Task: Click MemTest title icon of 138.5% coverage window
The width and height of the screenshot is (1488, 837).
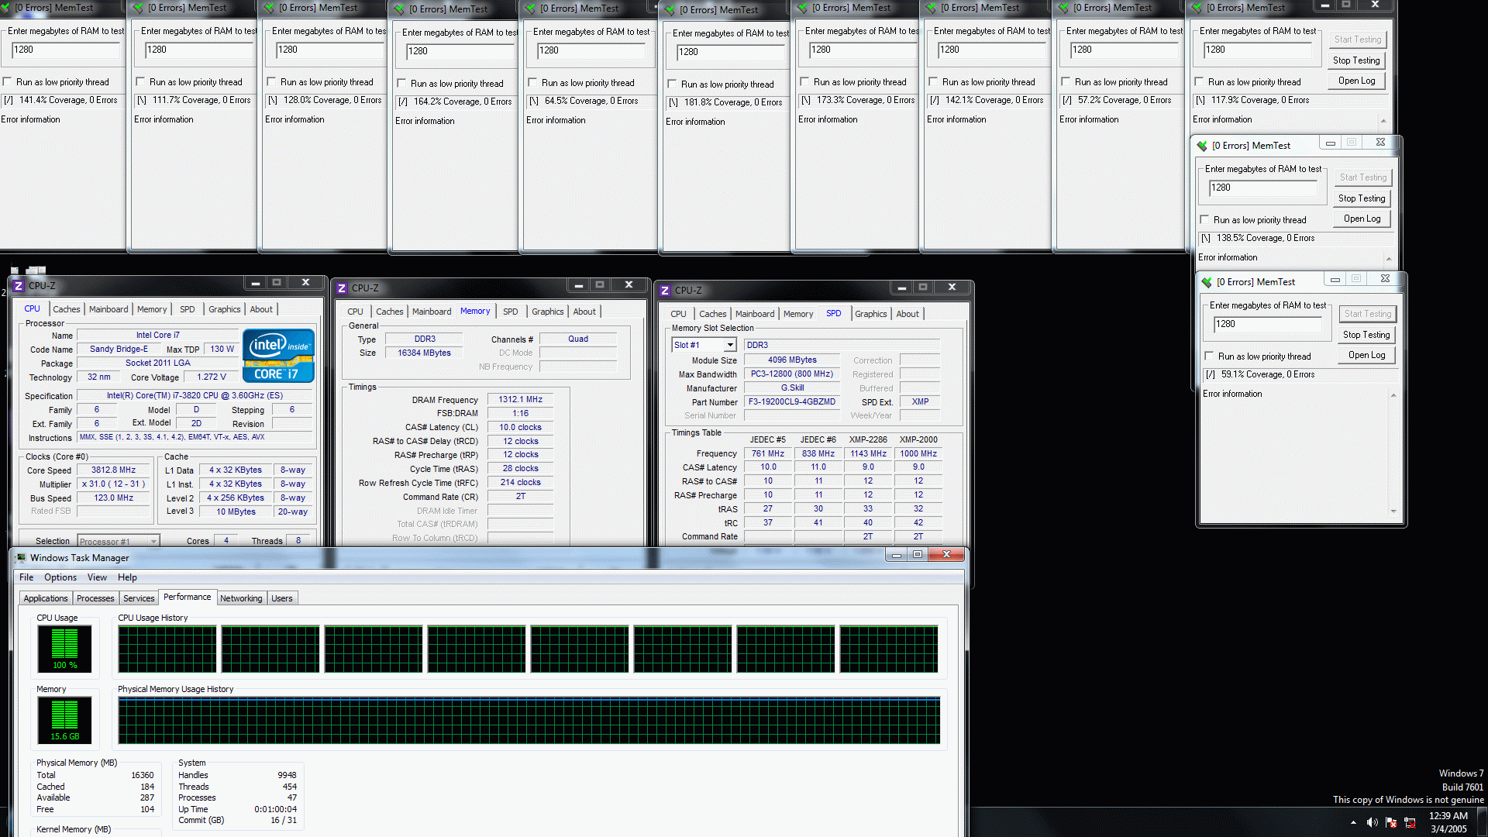Action: pos(1202,146)
